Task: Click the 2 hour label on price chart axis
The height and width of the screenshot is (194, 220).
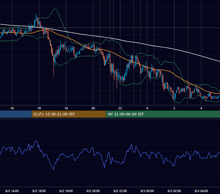Action: (x=174, y=108)
